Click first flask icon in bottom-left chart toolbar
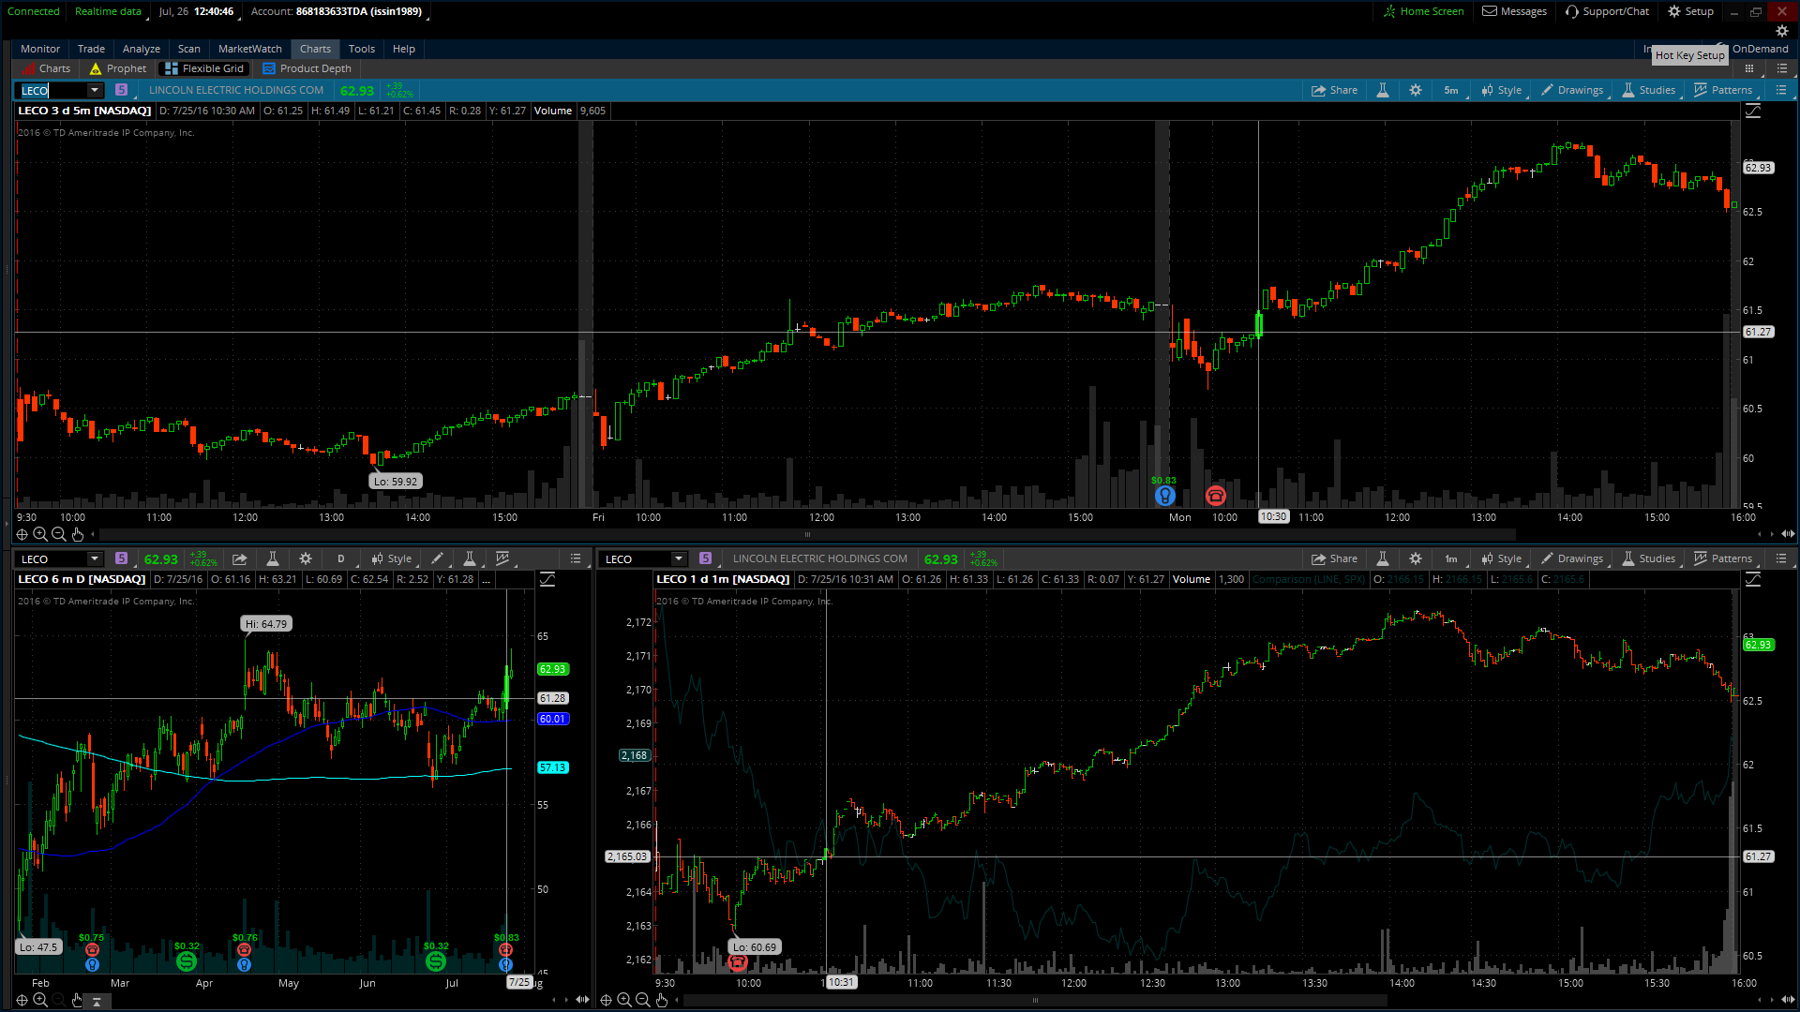Viewport: 1800px width, 1012px height. 273,558
